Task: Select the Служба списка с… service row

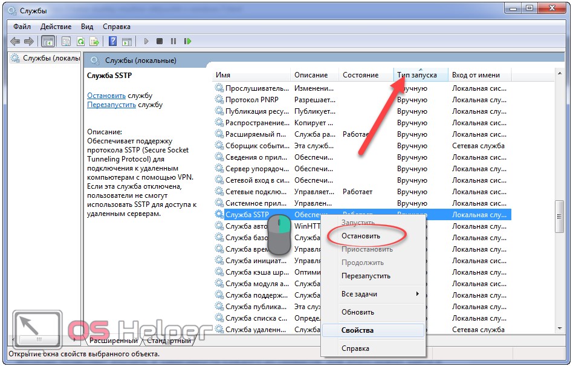Action: pos(361,318)
